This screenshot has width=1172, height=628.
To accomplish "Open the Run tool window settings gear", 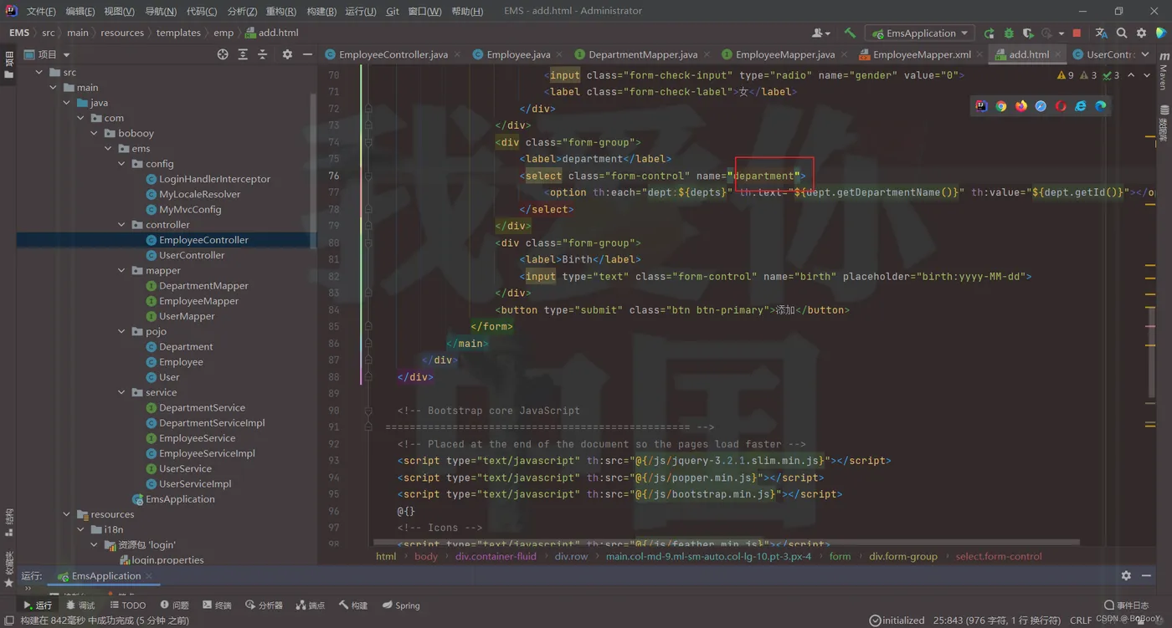I will [x=1126, y=575].
